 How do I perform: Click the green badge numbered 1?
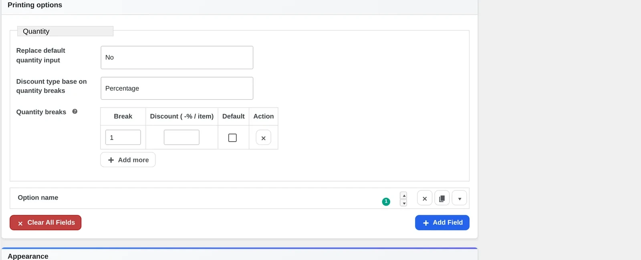click(386, 202)
